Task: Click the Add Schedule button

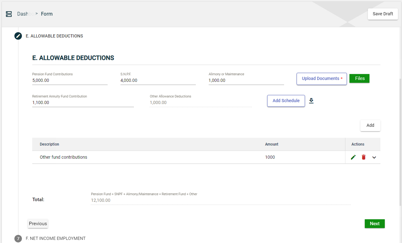Action: [x=286, y=101]
